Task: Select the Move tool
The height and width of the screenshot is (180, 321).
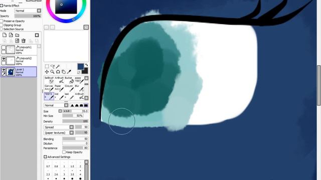Action: tap(47, 71)
